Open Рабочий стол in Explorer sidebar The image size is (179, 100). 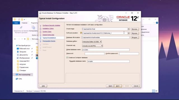click(x=24, y=49)
